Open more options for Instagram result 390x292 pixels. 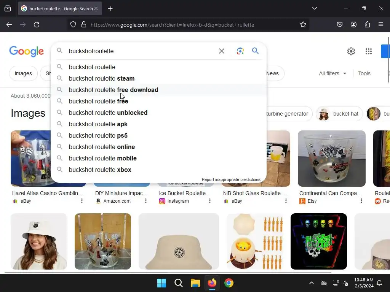pyautogui.click(x=210, y=201)
